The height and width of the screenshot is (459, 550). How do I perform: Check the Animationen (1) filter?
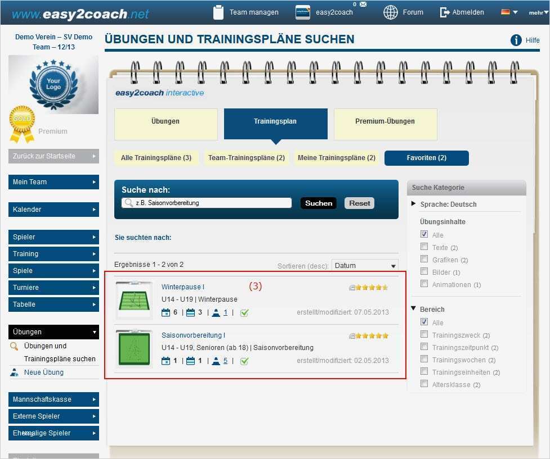click(424, 284)
